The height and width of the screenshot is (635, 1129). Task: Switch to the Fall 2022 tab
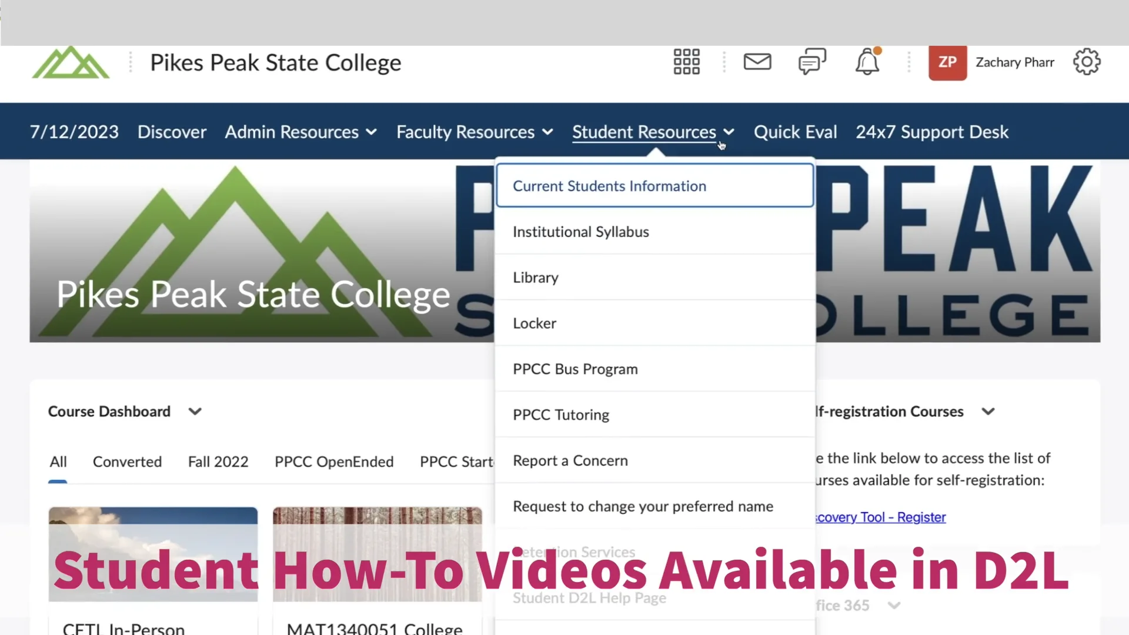coord(218,462)
